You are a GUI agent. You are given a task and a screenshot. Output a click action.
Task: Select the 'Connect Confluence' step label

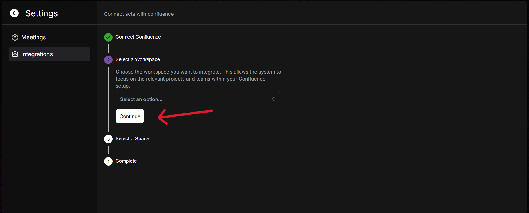pyautogui.click(x=138, y=37)
